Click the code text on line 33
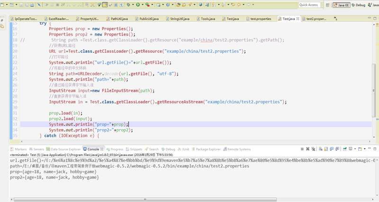379x202 pixels. (x=89, y=124)
